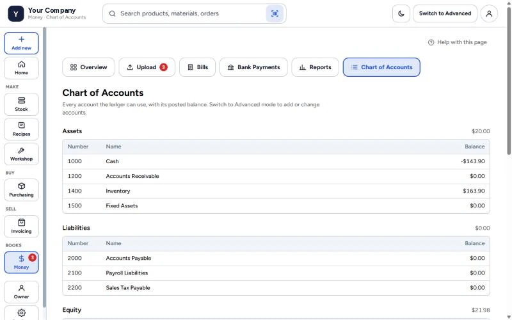Click the Assets total $20.00
This screenshot has width=512, height=320.
(481, 131)
